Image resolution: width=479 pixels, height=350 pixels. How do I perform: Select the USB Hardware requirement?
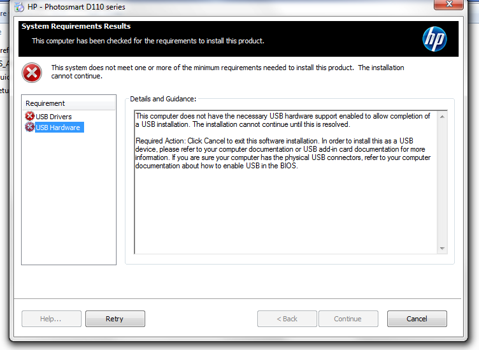(x=58, y=128)
